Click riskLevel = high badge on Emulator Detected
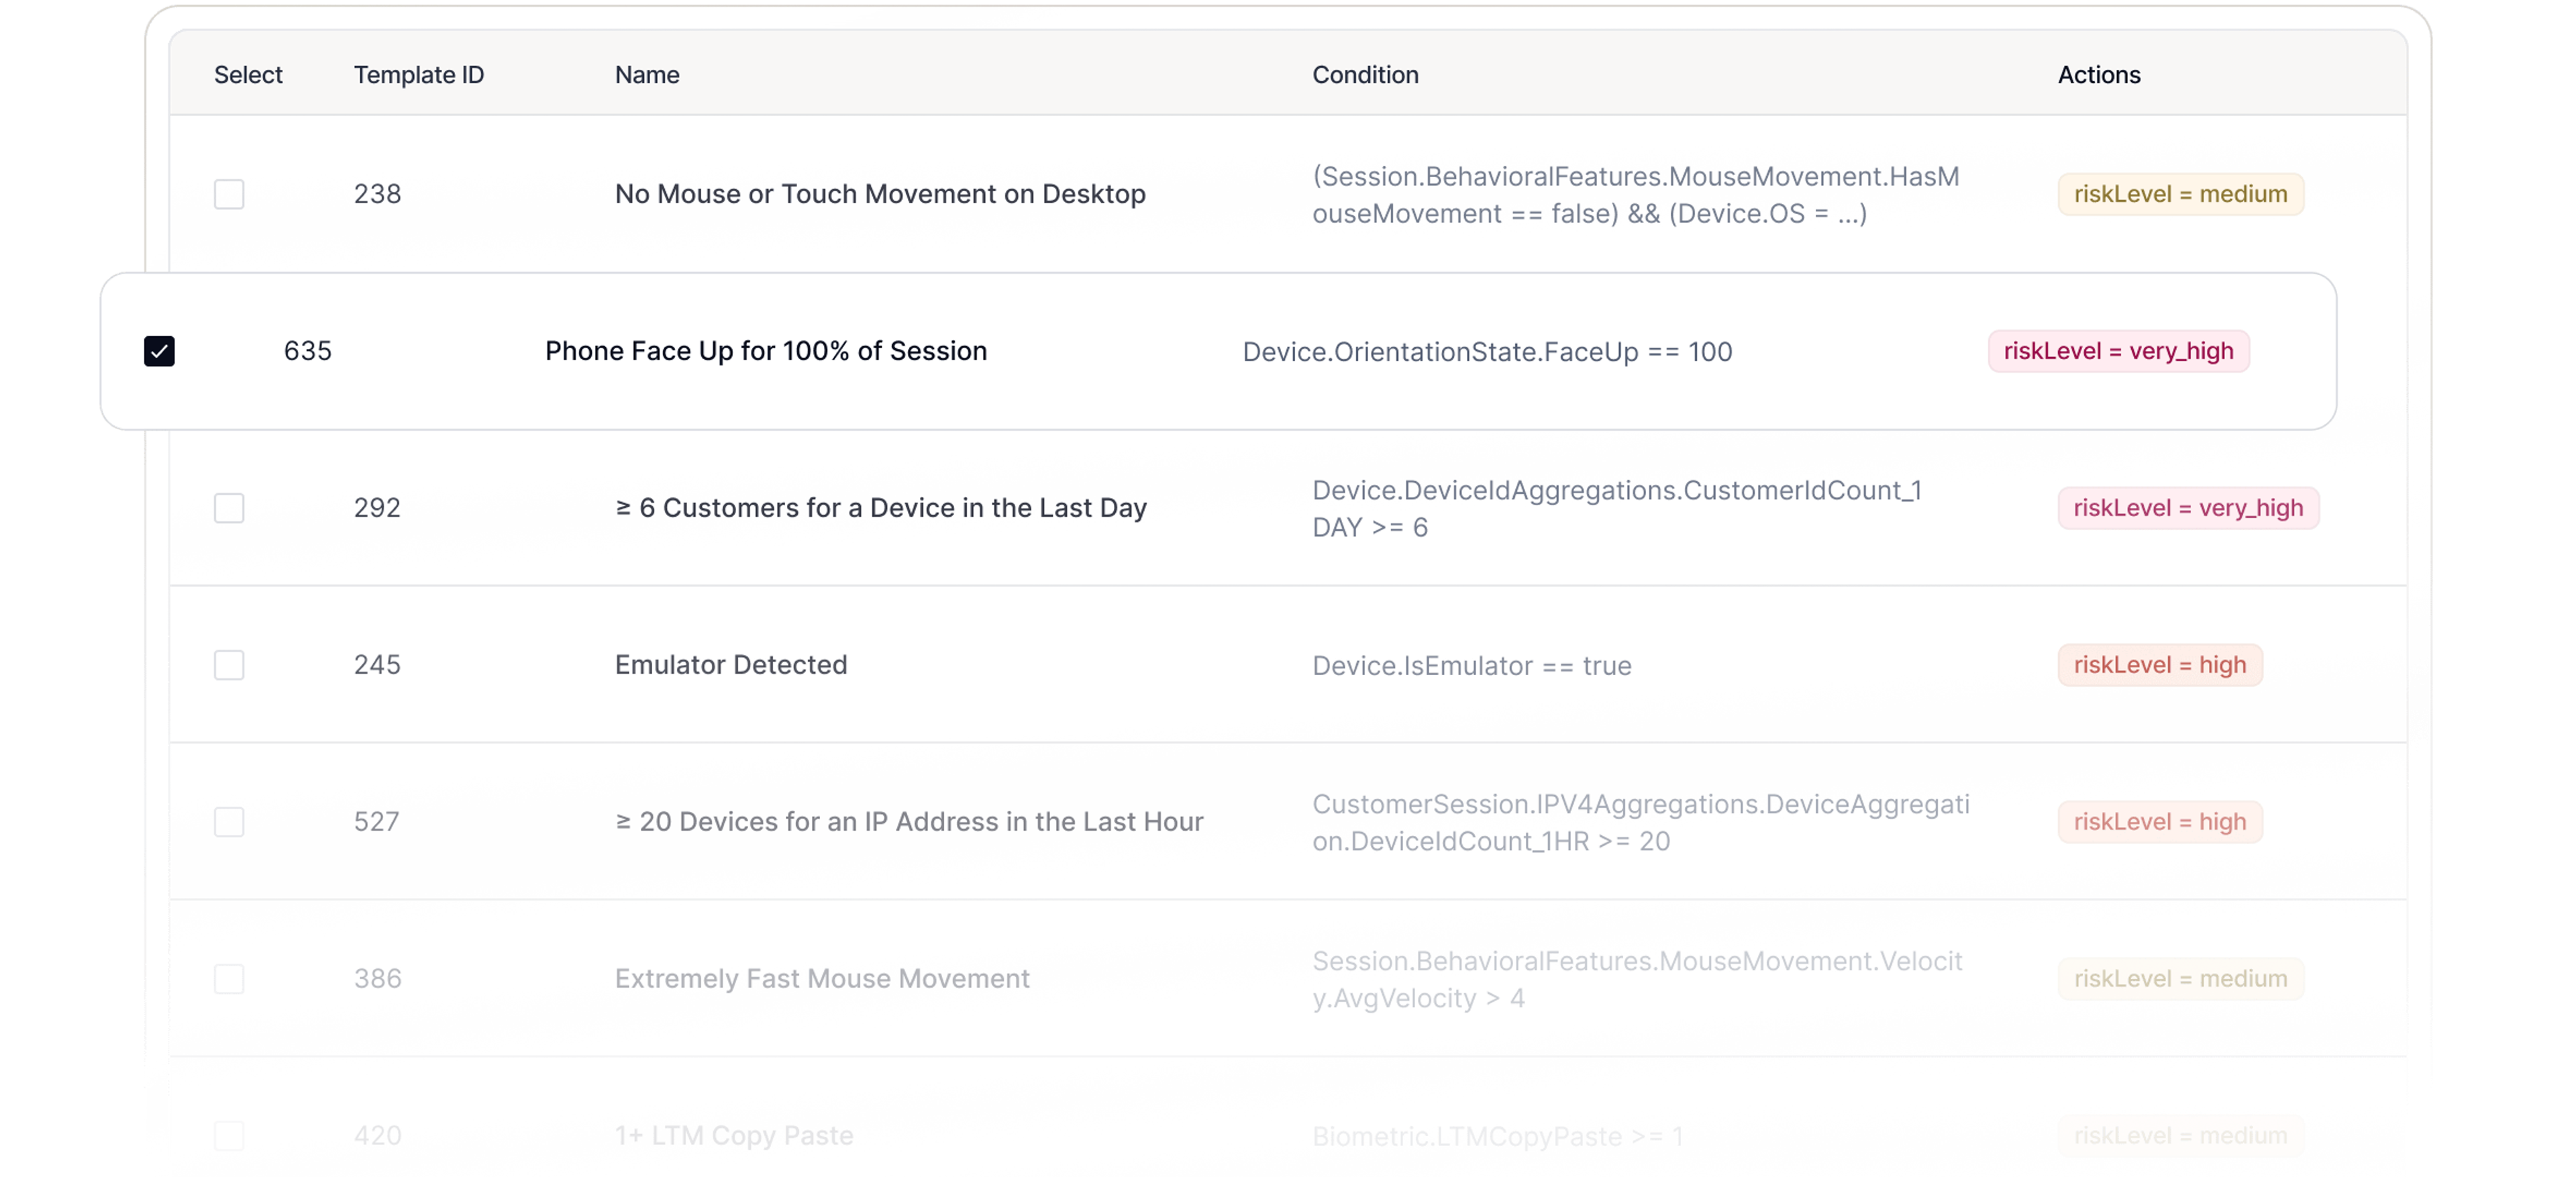The height and width of the screenshot is (1177, 2576). click(x=2159, y=665)
